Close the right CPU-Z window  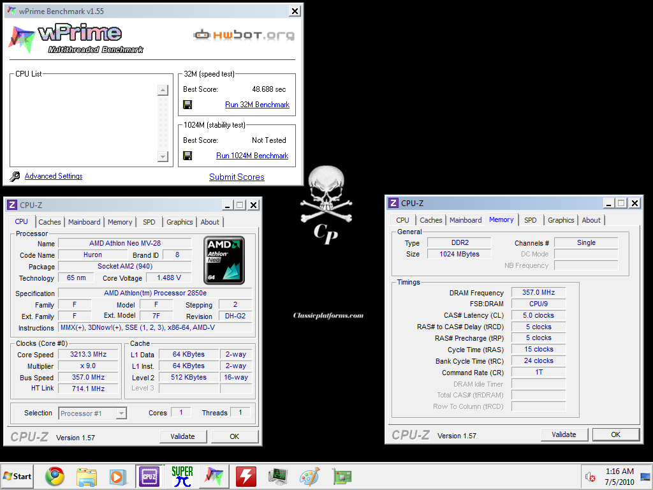coord(635,203)
